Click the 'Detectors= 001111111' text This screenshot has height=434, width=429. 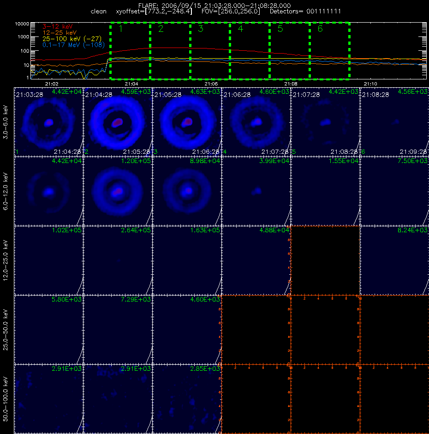coord(305,12)
